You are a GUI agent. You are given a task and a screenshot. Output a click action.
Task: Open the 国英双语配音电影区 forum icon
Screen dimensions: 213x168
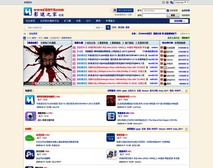(30, 100)
